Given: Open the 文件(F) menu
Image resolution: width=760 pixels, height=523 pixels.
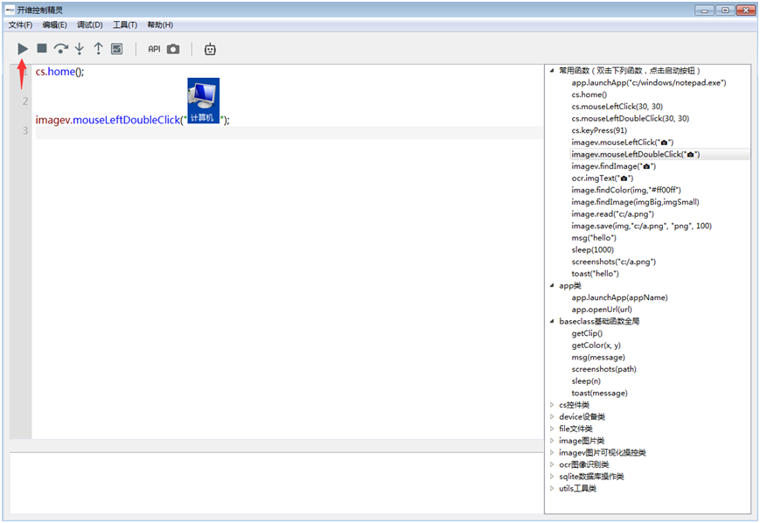Looking at the screenshot, I should pyautogui.click(x=20, y=24).
